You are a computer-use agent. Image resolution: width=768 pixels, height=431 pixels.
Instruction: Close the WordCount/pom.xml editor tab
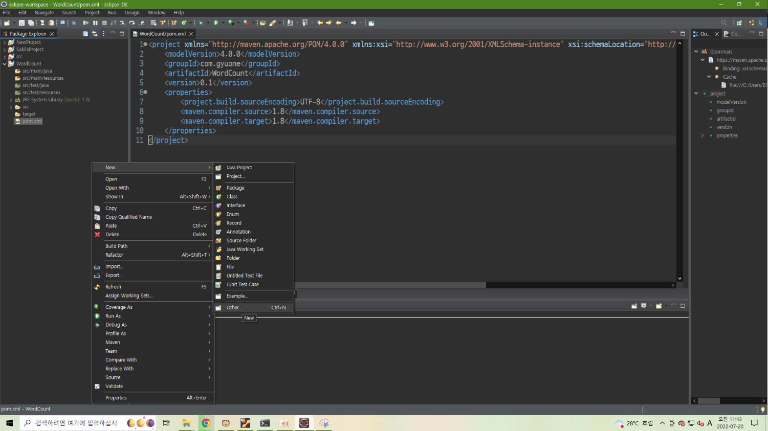(191, 34)
